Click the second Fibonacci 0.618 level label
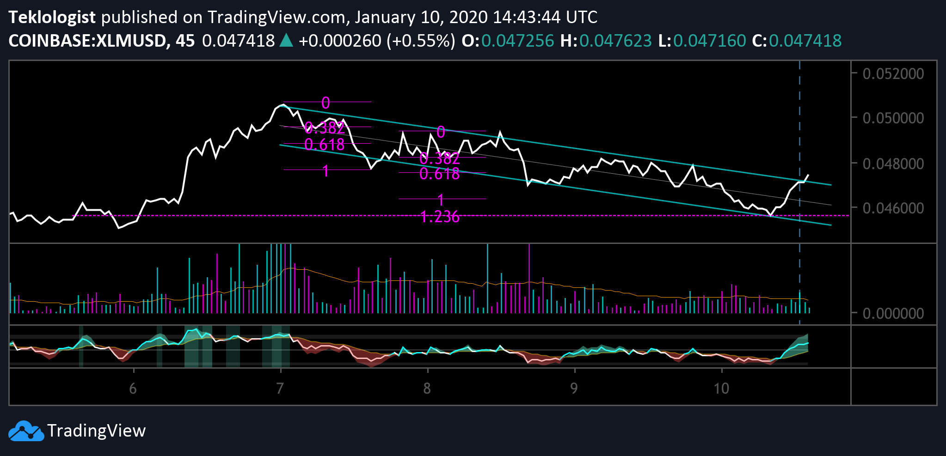 tap(440, 174)
